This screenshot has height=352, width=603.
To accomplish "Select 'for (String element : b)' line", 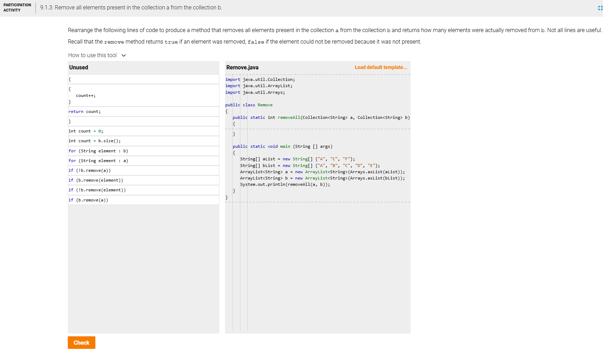I will coord(144,151).
